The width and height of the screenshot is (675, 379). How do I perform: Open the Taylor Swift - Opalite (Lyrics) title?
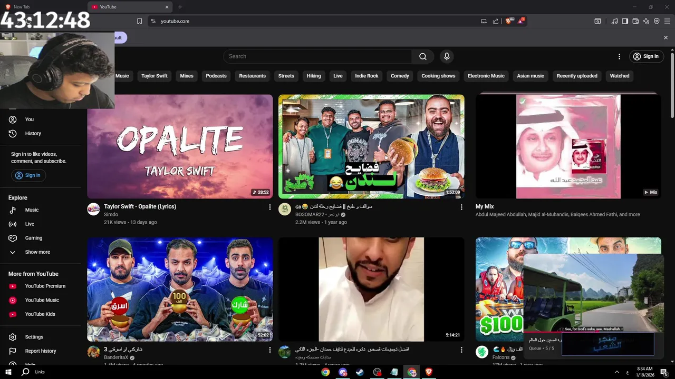click(x=140, y=207)
